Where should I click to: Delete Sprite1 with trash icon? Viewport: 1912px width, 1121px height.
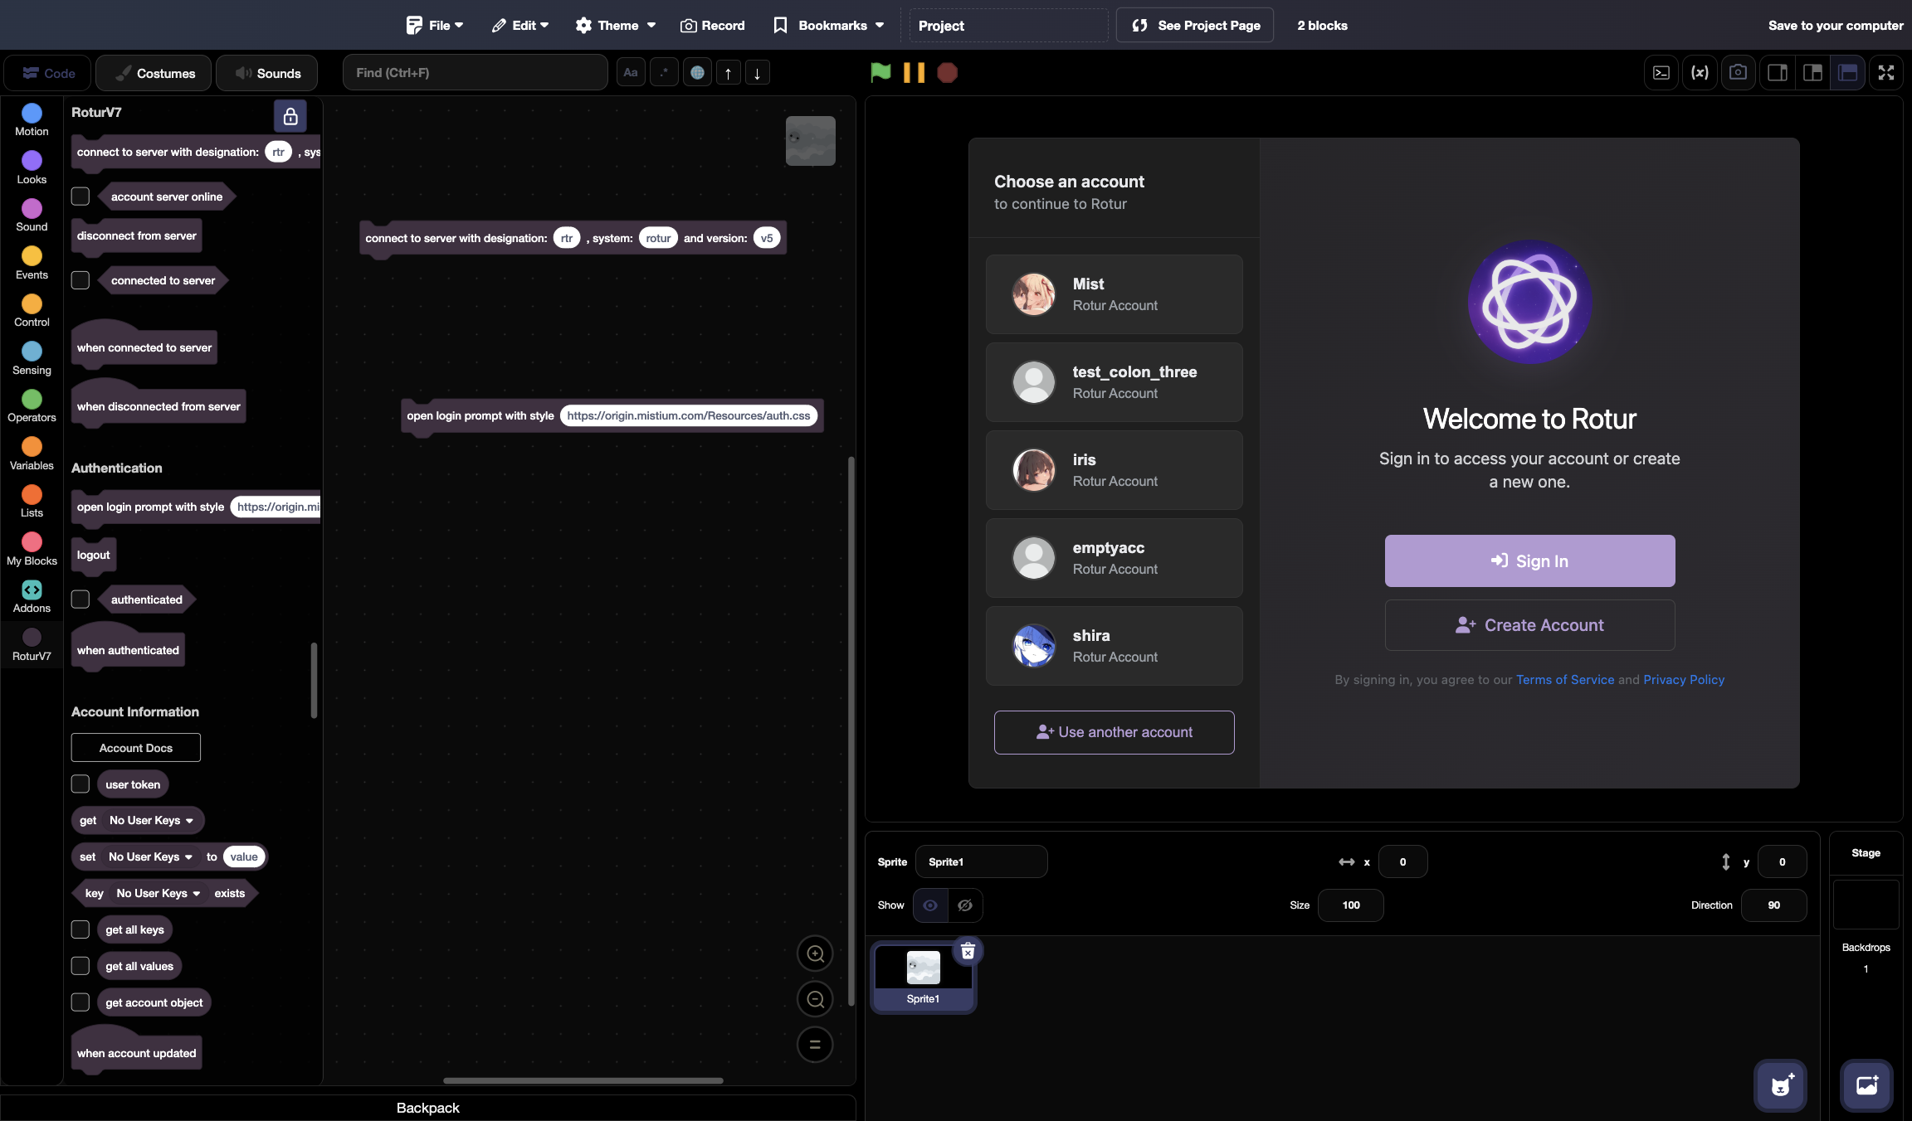coord(968,951)
